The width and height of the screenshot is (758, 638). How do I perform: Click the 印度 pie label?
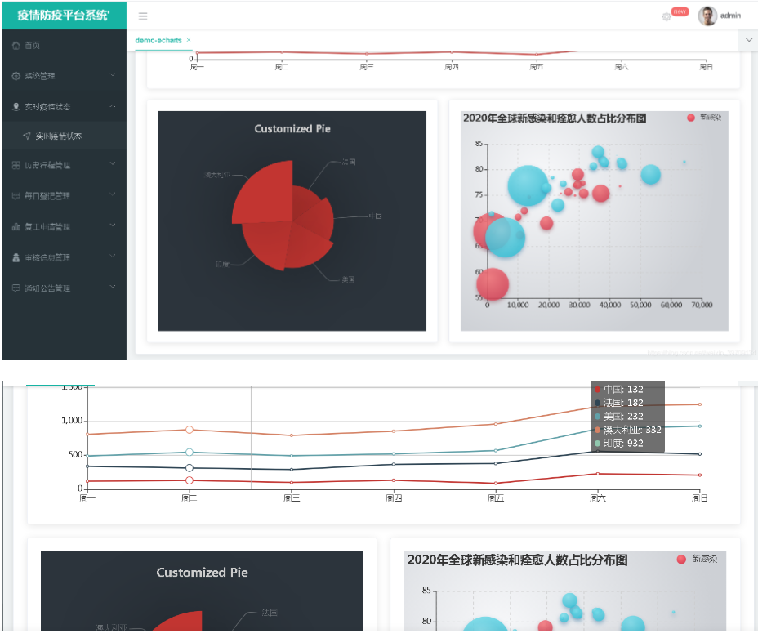click(x=222, y=265)
